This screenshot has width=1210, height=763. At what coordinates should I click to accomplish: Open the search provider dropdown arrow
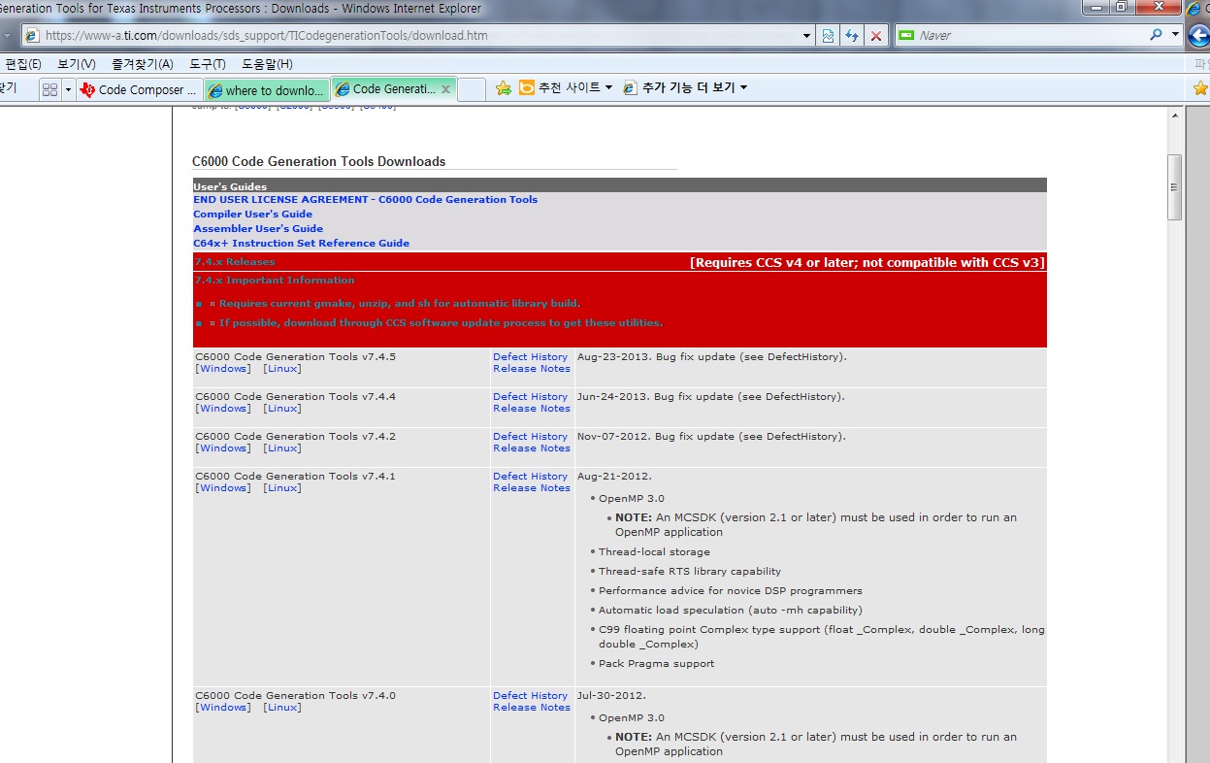(1175, 35)
